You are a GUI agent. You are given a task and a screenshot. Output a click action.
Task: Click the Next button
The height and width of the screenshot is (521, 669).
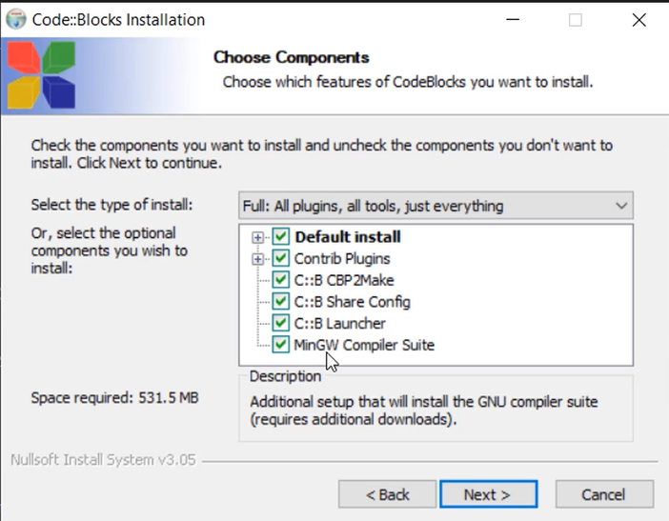coord(489,494)
